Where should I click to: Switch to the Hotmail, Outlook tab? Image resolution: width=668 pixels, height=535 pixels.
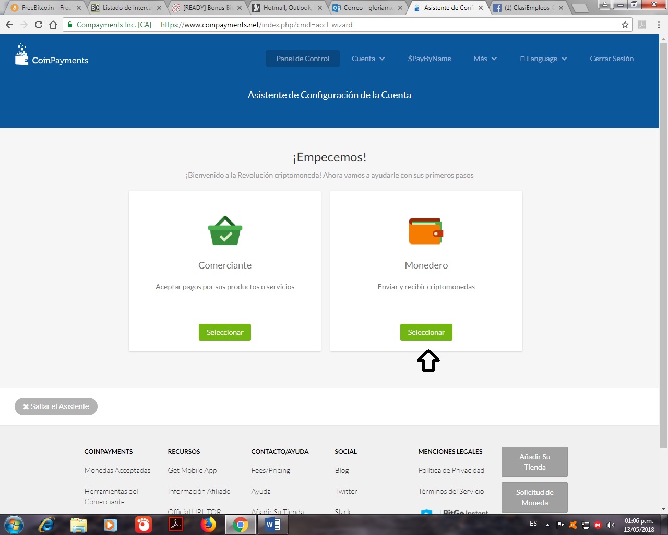(x=286, y=8)
